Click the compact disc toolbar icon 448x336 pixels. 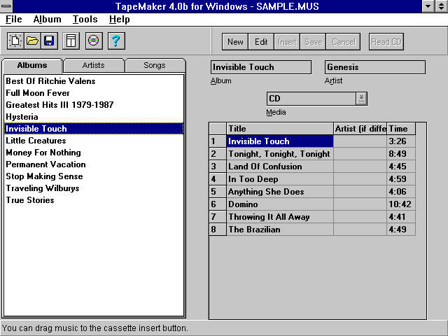click(x=93, y=41)
